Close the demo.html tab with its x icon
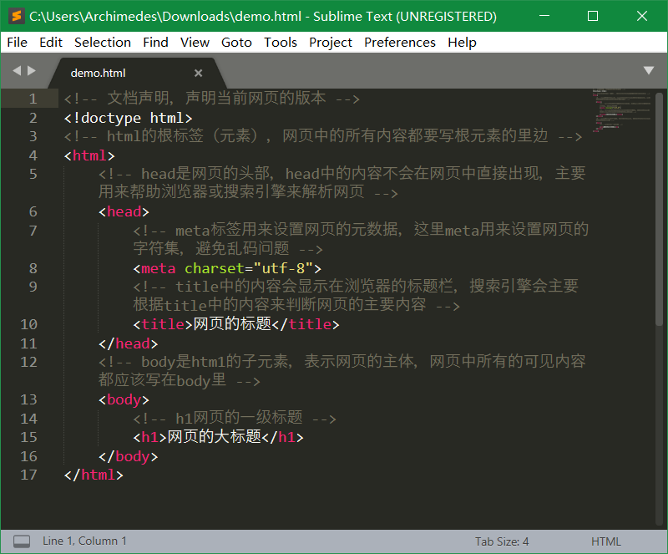 point(198,73)
